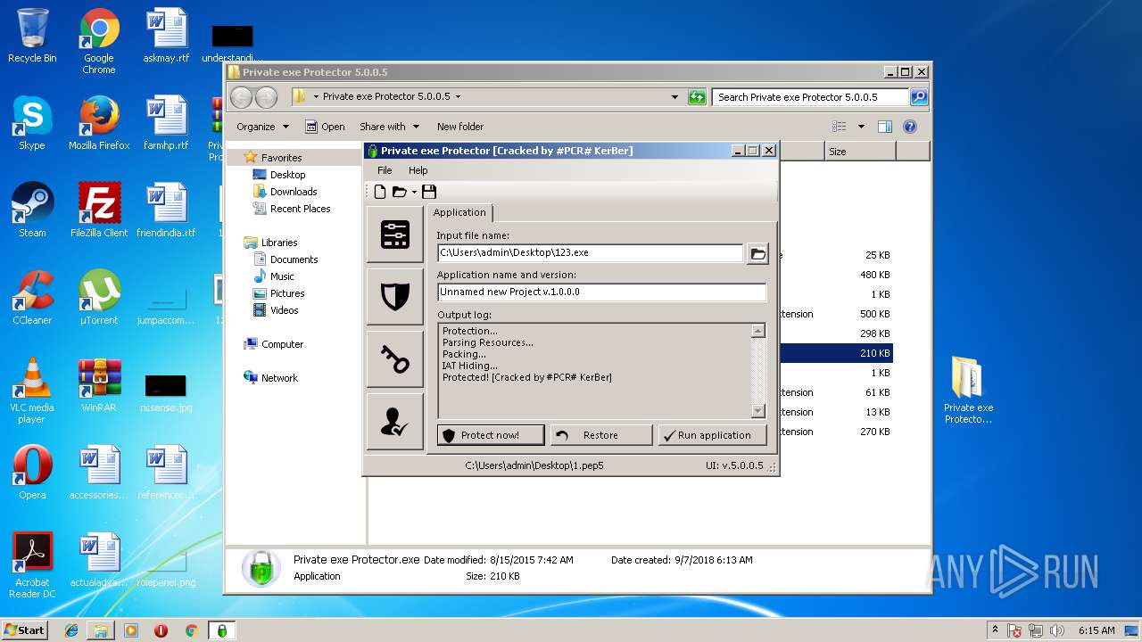Click the FileZilla Client desktop icon
The image size is (1142, 642).
(x=99, y=210)
